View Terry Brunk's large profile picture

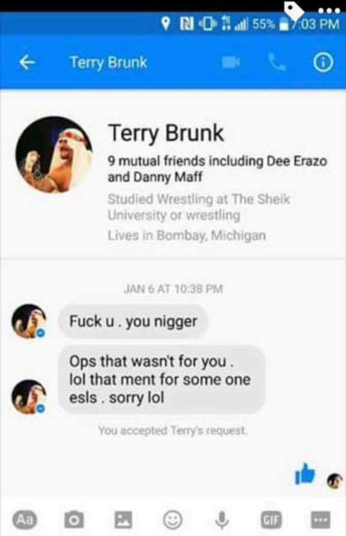point(54,155)
